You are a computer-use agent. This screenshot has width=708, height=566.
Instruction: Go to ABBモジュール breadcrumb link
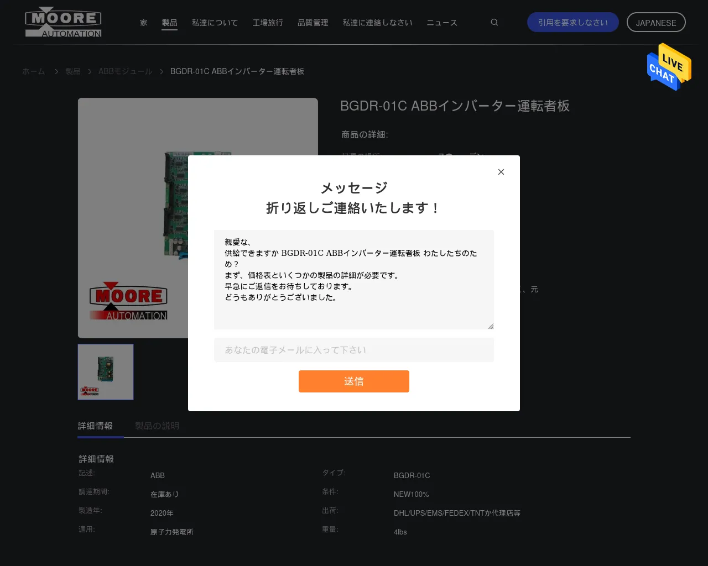pyautogui.click(x=126, y=71)
